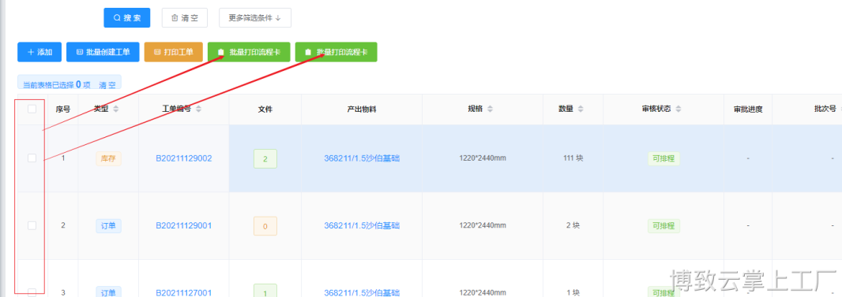The width and height of the screenshot is (842, 297).
Task: Click the 订单 tag in row B20211127001
Action: pos(108,292)
